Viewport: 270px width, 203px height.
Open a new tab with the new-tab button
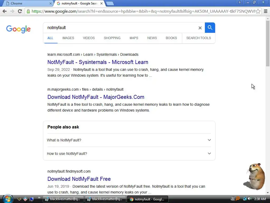(x=110, y=3)
